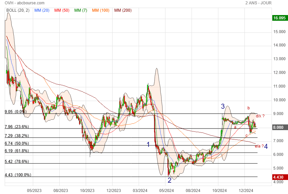Click the 6.19 (61.8%) Fibonacci level label
Viewport: 288px width, 194px height.
click(17, 151)
